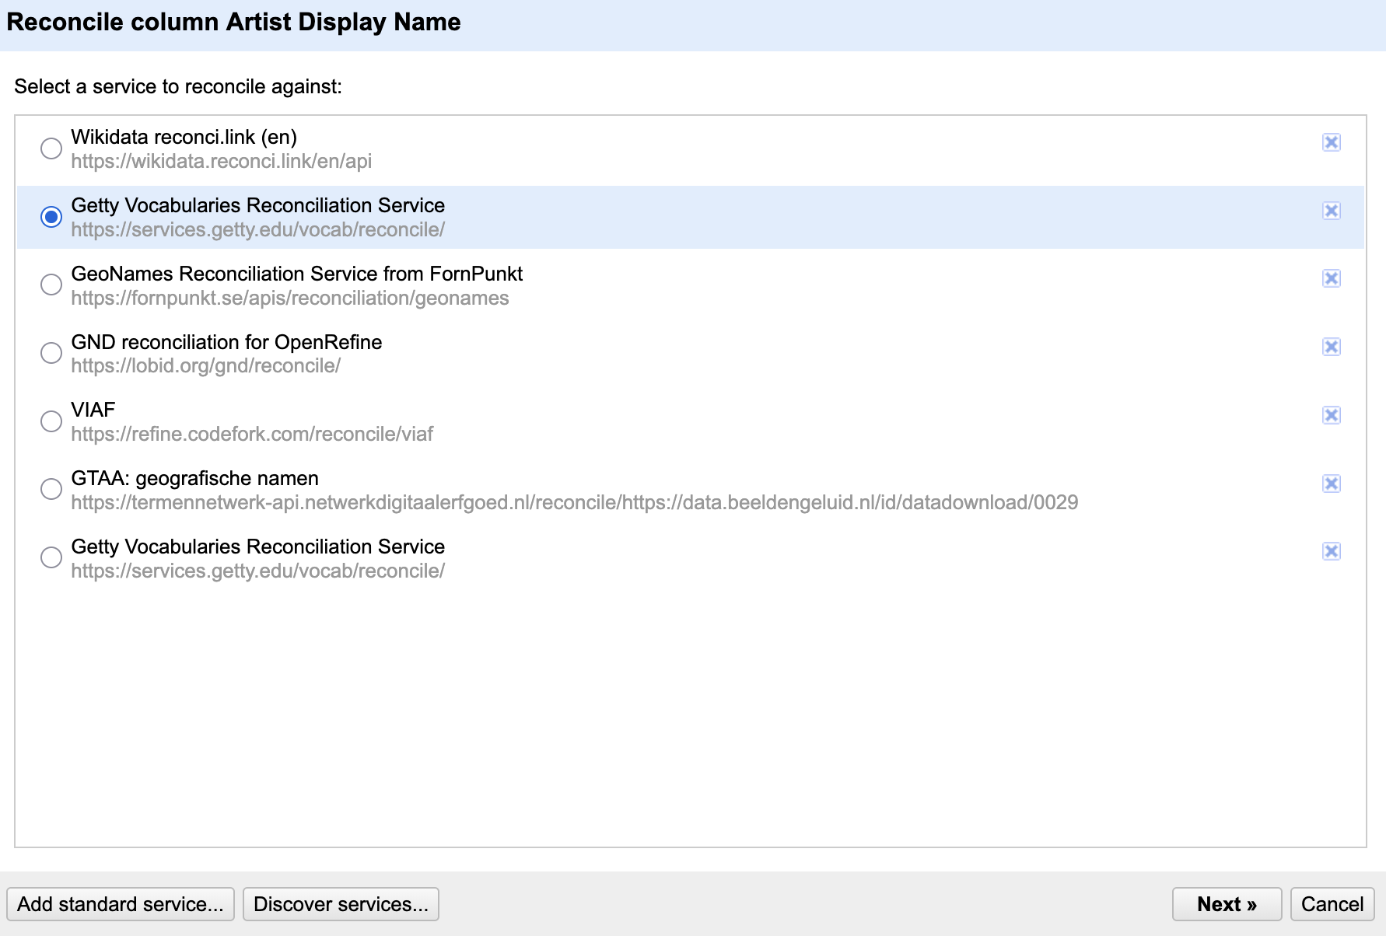Select the bottom Getty Vocabularies radio button
Image resolution: width=1386 pixels, height=936 pixels.
tap(51, 557)
